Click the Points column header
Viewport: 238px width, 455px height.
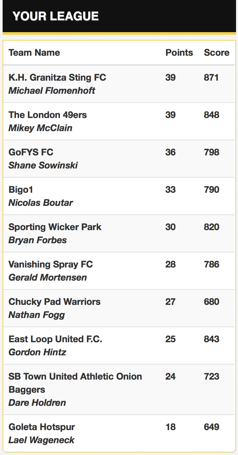pos(179,53)
